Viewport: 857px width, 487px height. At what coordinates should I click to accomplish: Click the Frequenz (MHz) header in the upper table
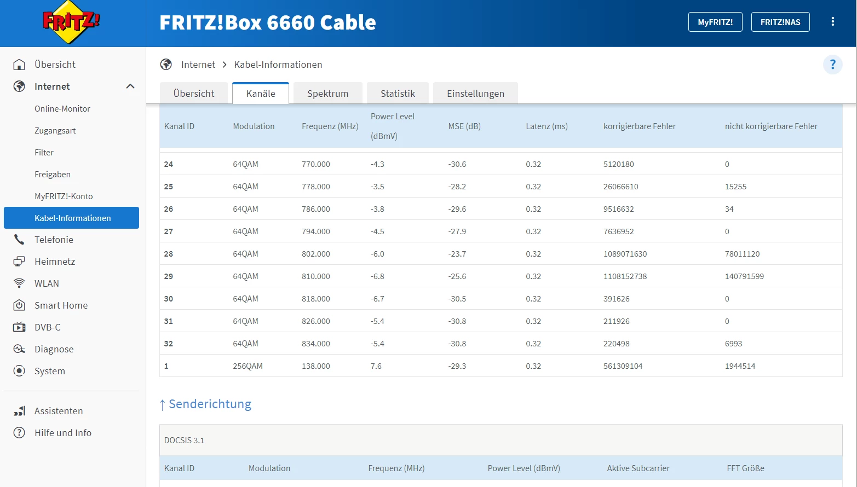coord(330,126)
